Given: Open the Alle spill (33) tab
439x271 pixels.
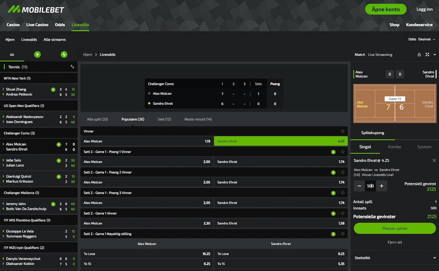Looking at the screenshot, I should pos(97,119).
